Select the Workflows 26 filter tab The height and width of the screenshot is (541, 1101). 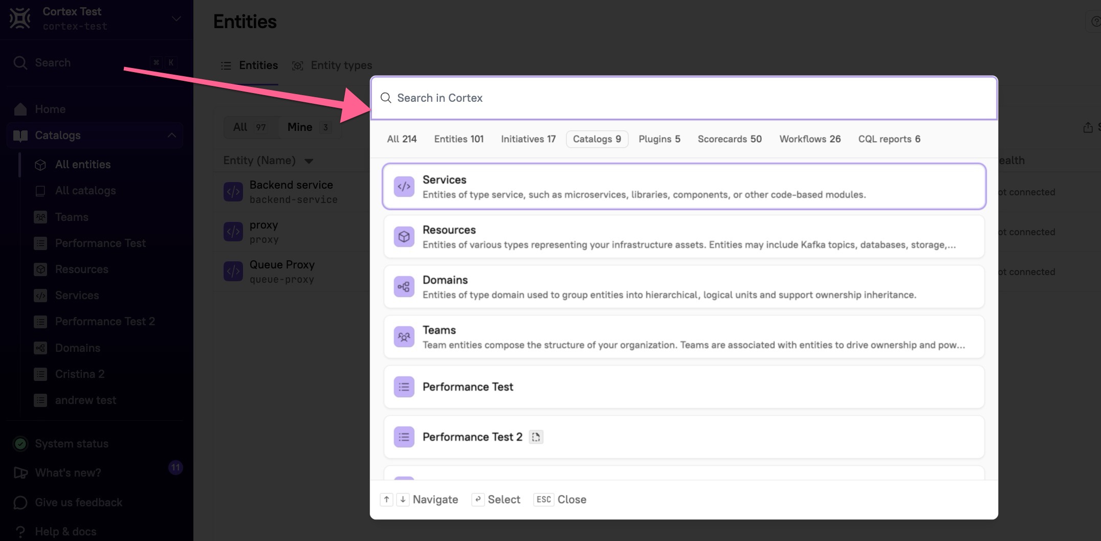coord(809,139)
